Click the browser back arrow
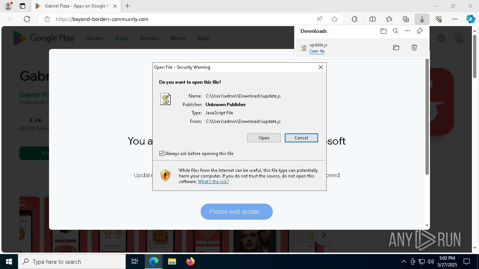Viewport: 479px width, 269px height. point(10,19)
